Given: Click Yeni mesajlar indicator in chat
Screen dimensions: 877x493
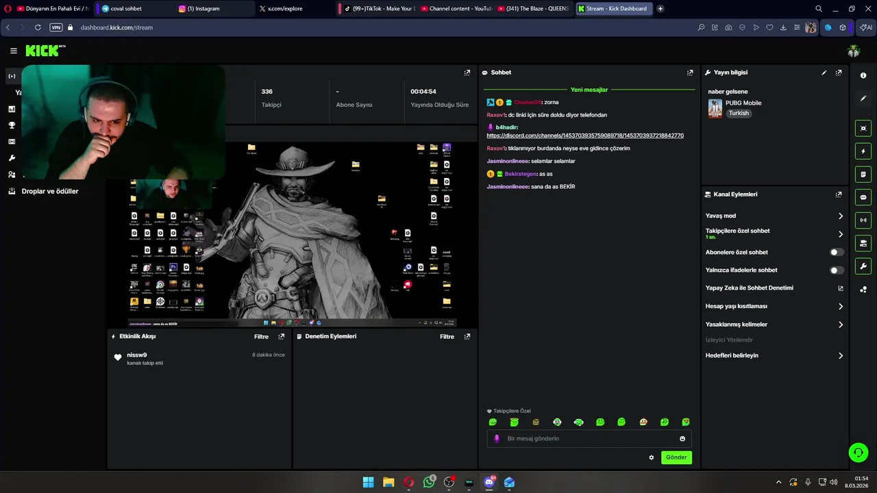Looking at the screenshot, I should point(589,90).
